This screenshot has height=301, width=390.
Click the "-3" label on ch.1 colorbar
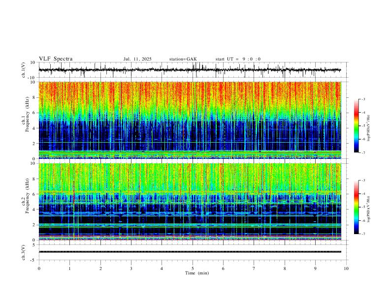click(363, 99)
